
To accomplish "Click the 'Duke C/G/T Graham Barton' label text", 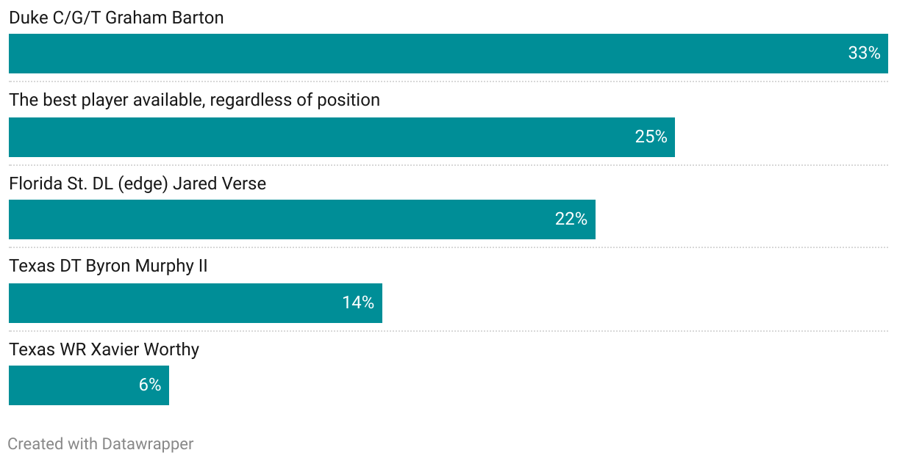I will pos(116,18).
